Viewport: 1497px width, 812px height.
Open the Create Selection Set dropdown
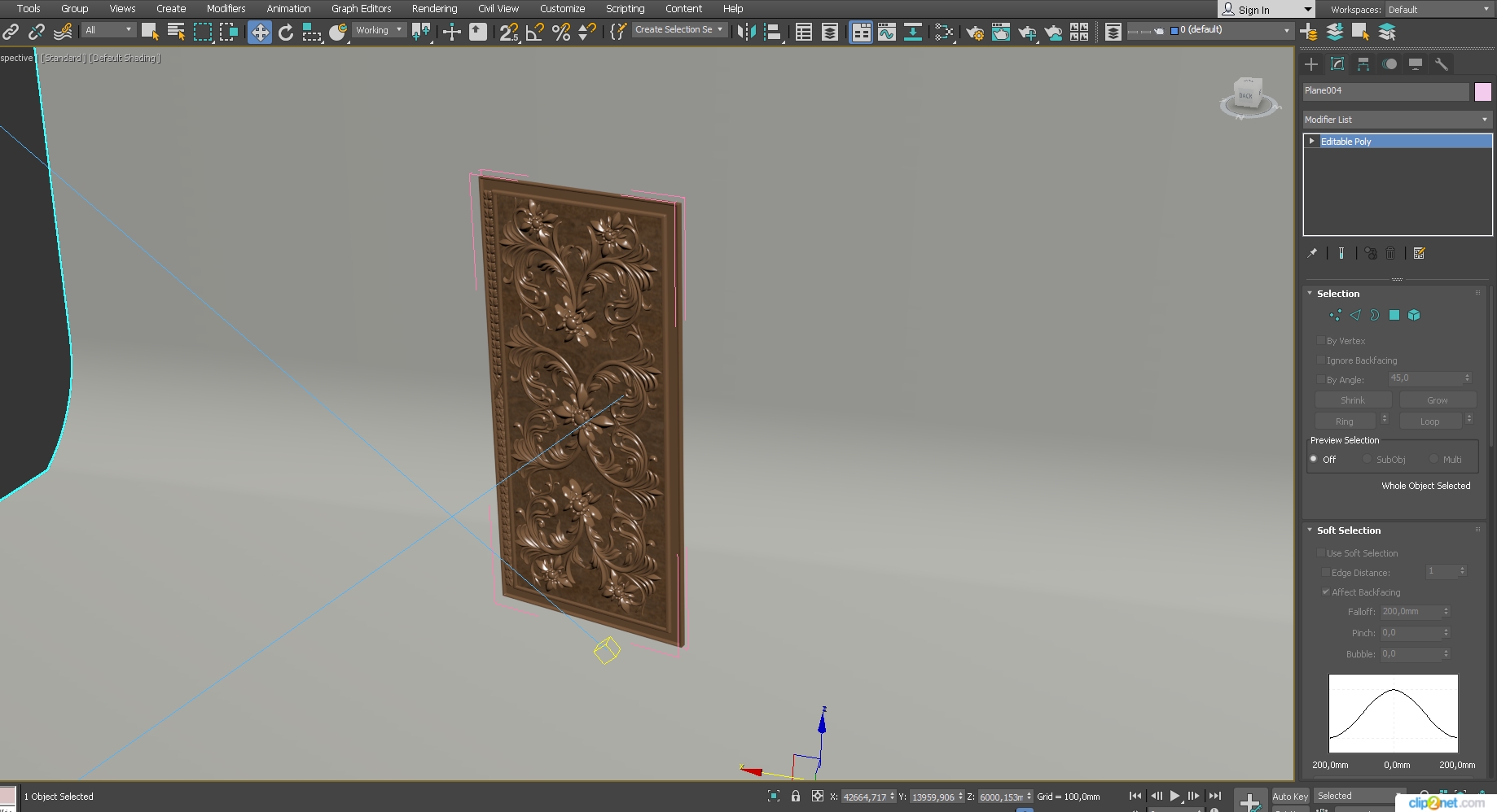click(679, 30)
